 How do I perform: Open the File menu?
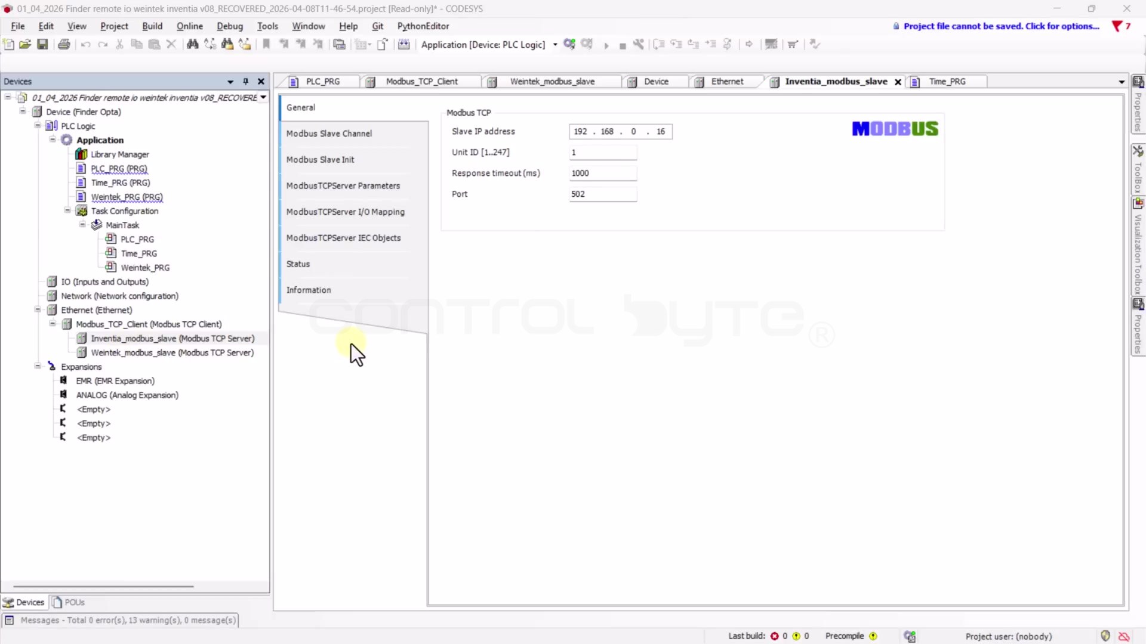(x=18, y=26)
